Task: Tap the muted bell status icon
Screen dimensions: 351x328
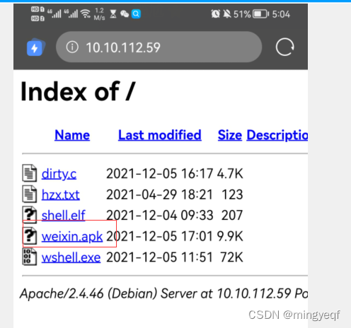Action: click(227, 14)
